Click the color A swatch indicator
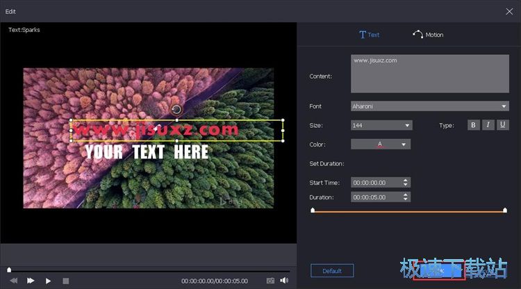The image size is (521, 289). click(380, 144)
